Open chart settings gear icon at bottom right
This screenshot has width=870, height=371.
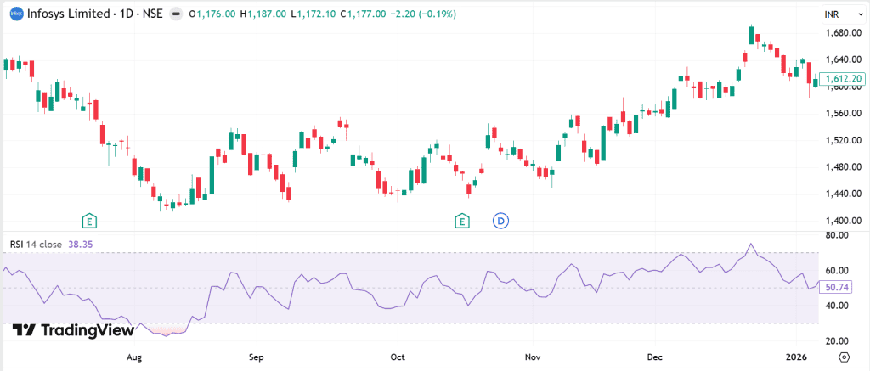point(845,357)
